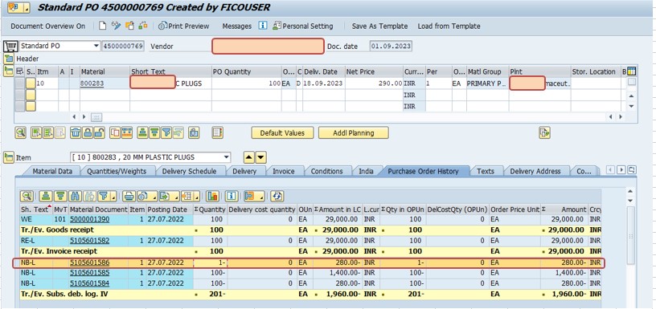Viewport: 656px width, 309px height.
Task: Click item overview Sort ascending icon
Action: pos(143,132)
